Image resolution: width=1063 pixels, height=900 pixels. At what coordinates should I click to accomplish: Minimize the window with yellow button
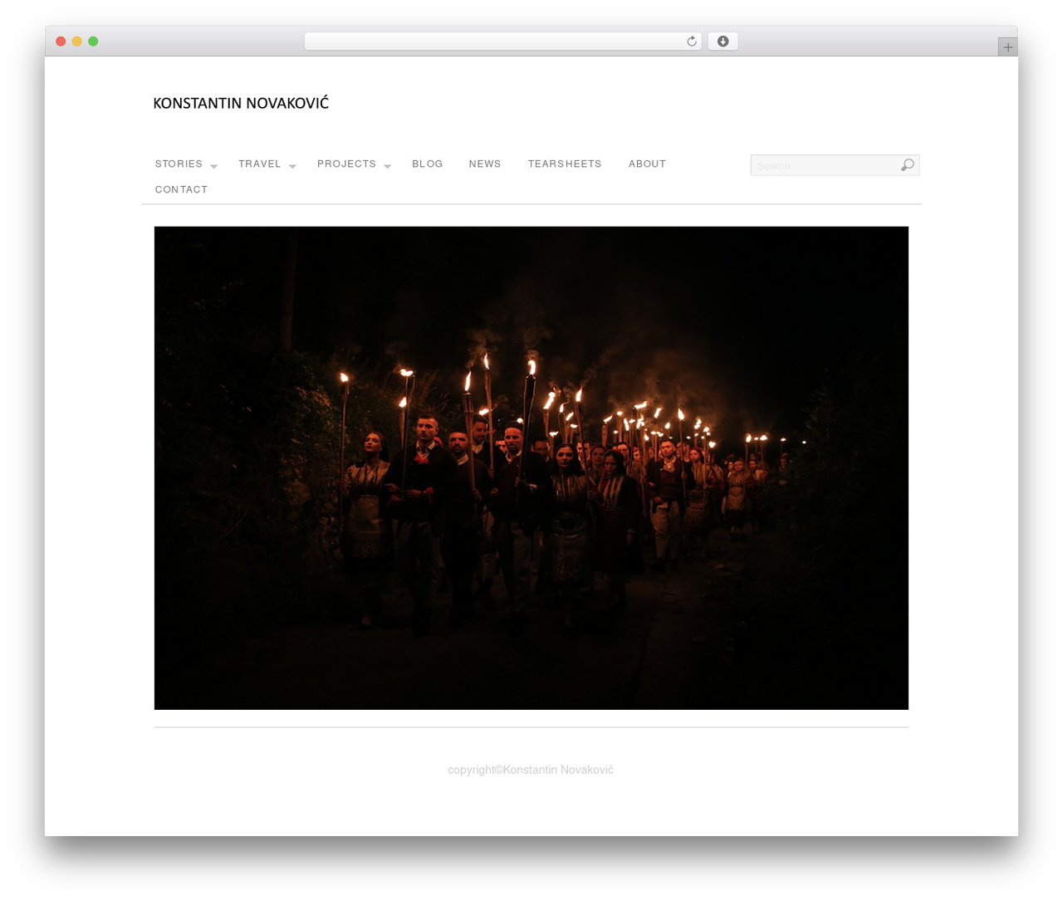[77, 42]
